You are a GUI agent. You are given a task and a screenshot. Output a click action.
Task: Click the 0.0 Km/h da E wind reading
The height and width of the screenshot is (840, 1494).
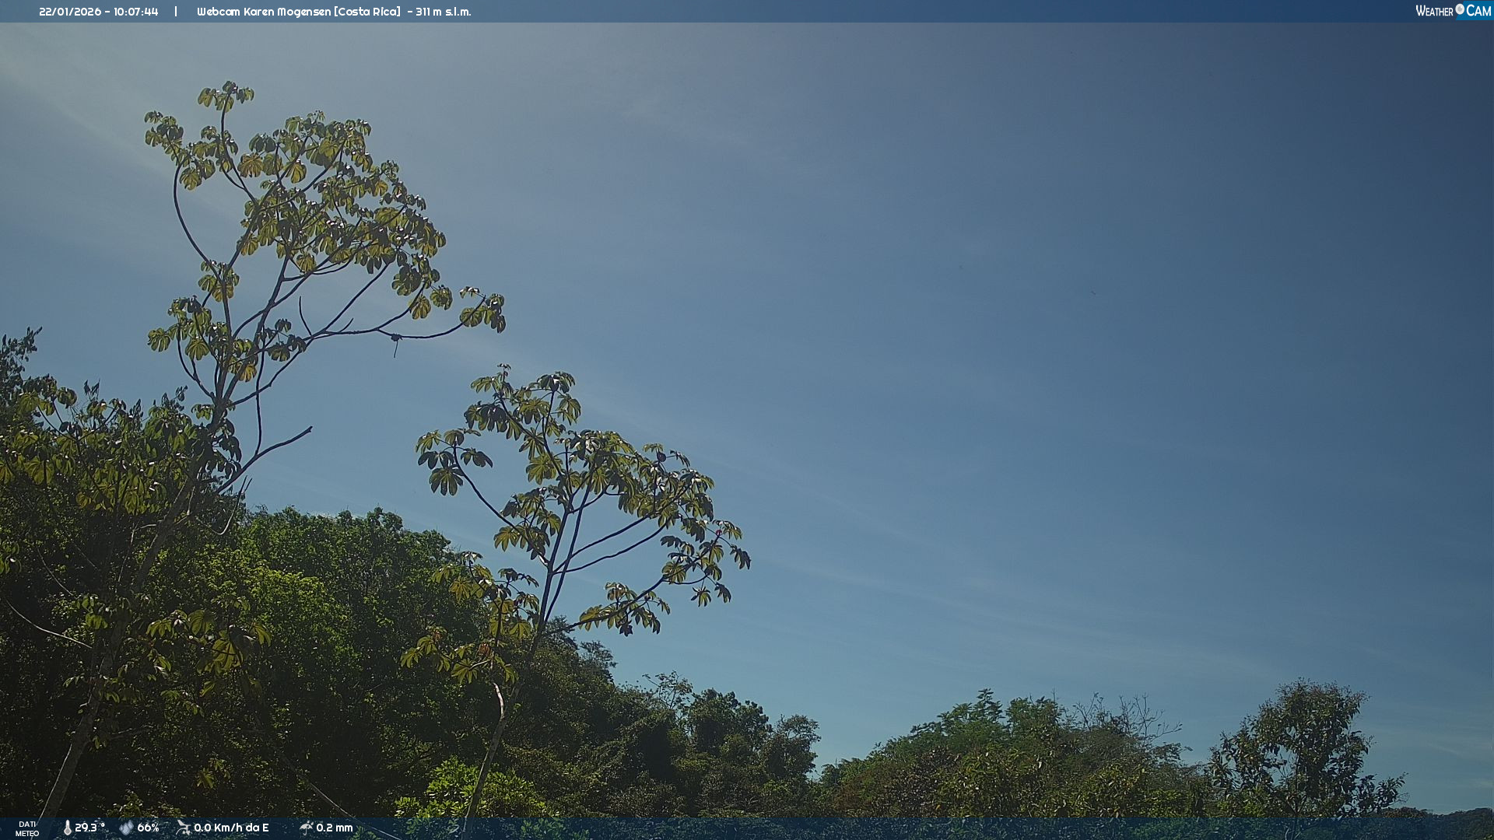(x=231, y=828)
